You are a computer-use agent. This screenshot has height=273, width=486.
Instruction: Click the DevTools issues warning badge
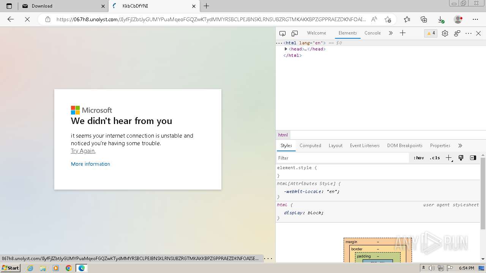tap(431, 33)
